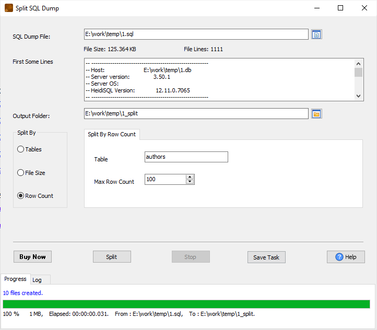Click the browse SQL dump file icon

[316, 34]
